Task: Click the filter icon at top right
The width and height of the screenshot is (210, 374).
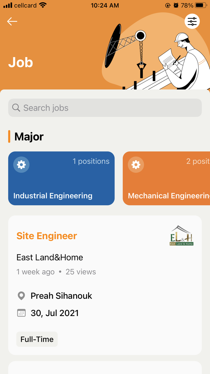Action: (x=192, y=21)
